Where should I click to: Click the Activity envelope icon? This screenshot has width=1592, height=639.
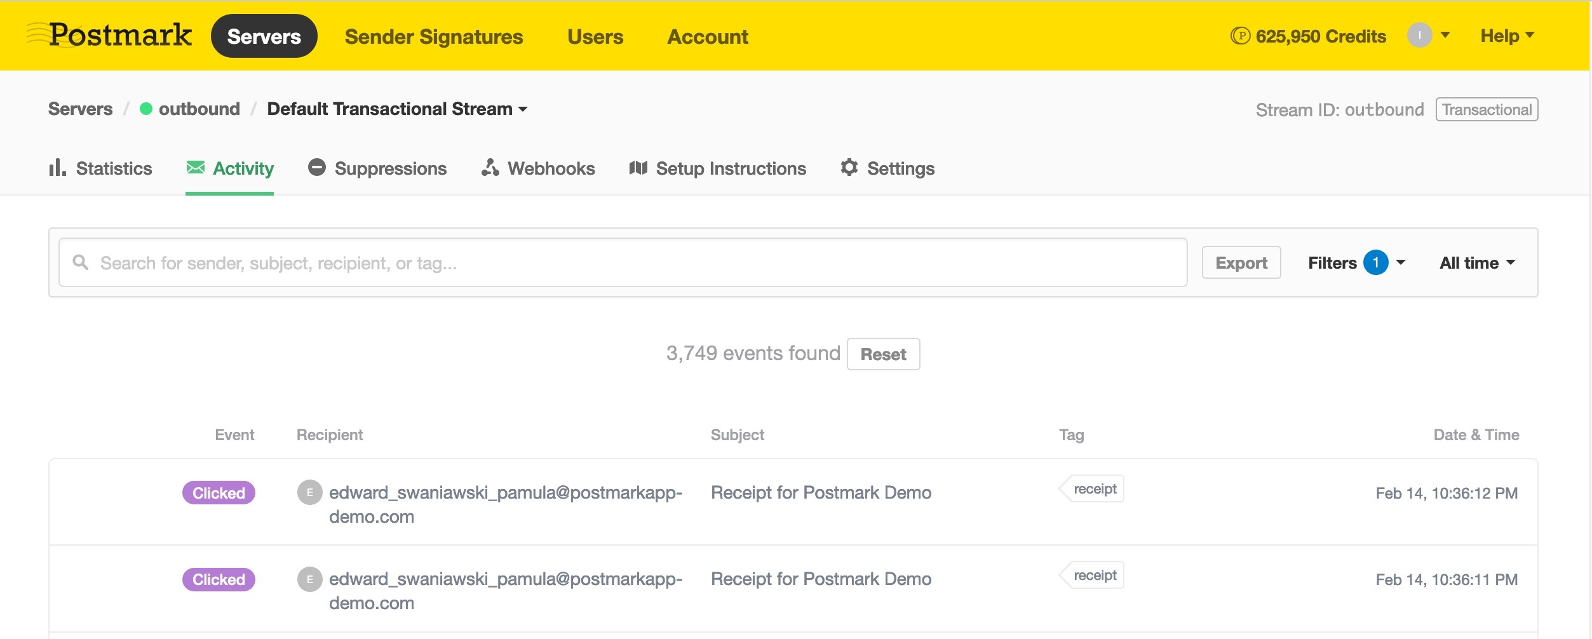pos(196,168)
